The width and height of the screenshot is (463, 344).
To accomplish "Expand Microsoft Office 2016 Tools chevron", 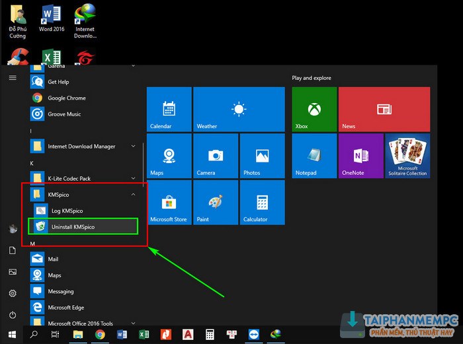I will click(133, 324).
